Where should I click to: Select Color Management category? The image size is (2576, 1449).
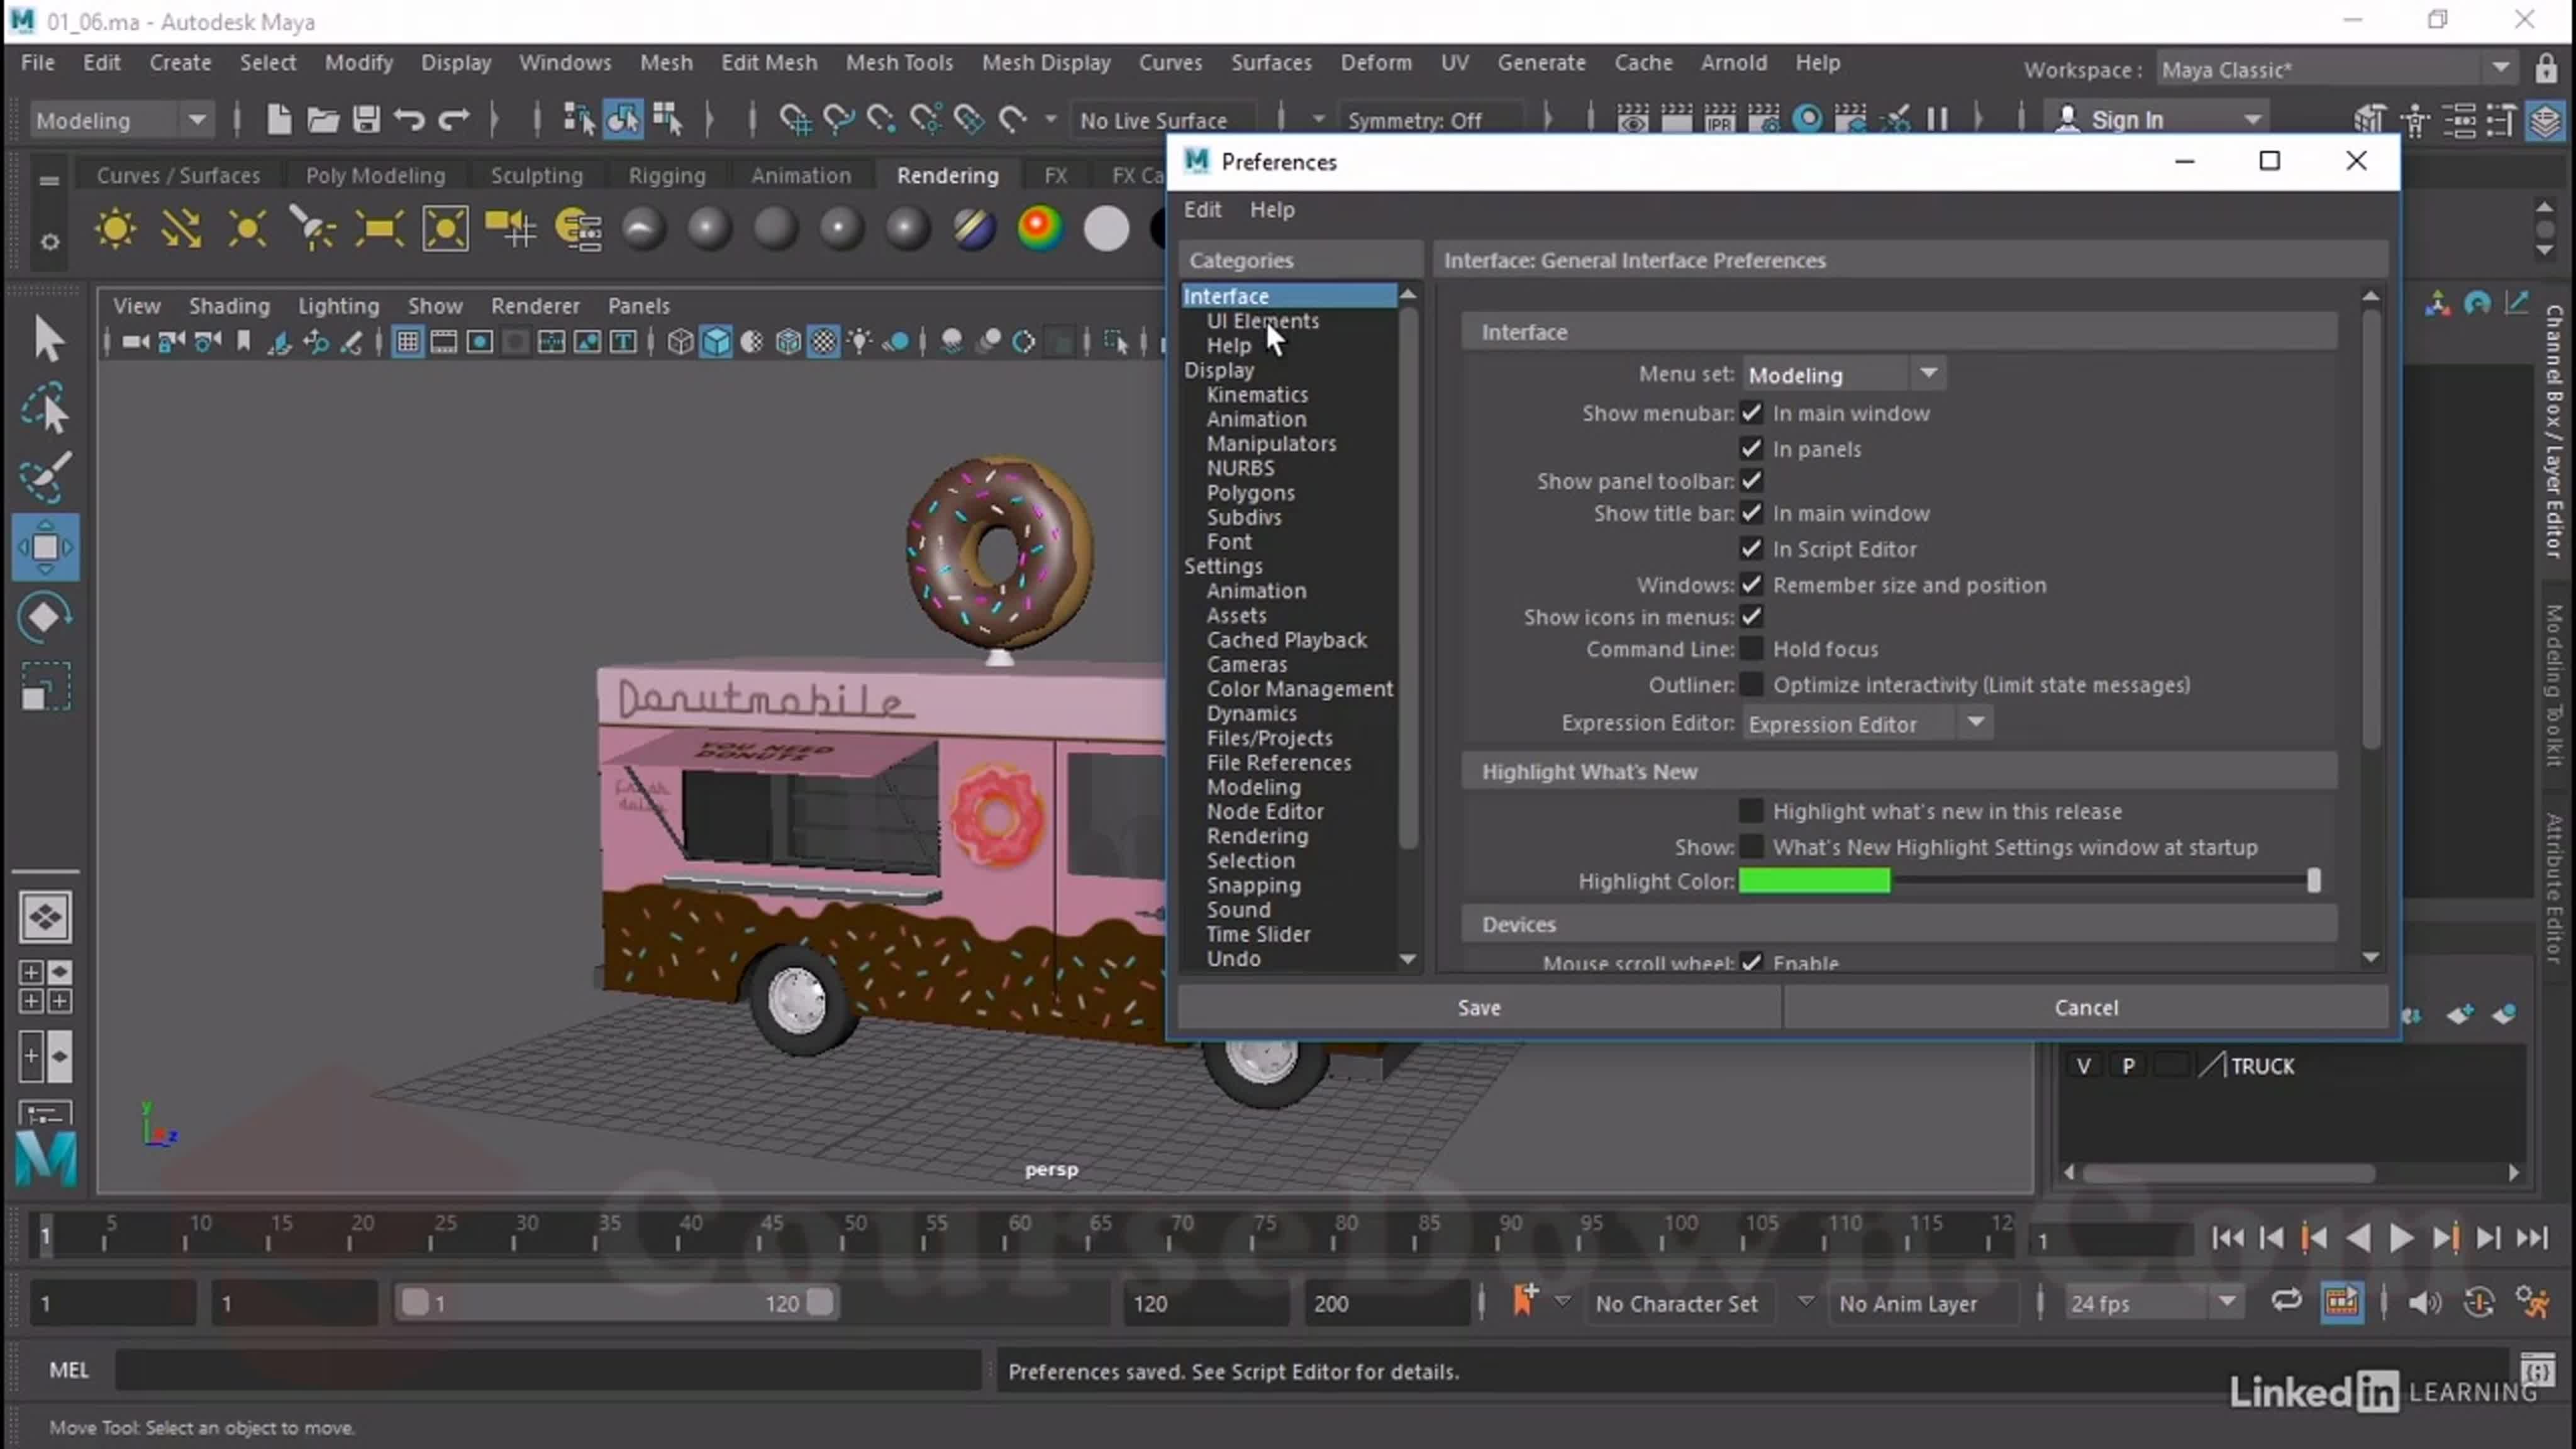pos(1299,688)
